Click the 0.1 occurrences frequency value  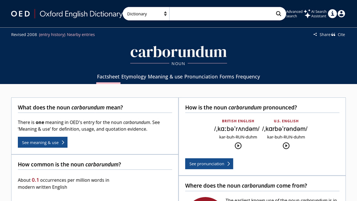35,180
